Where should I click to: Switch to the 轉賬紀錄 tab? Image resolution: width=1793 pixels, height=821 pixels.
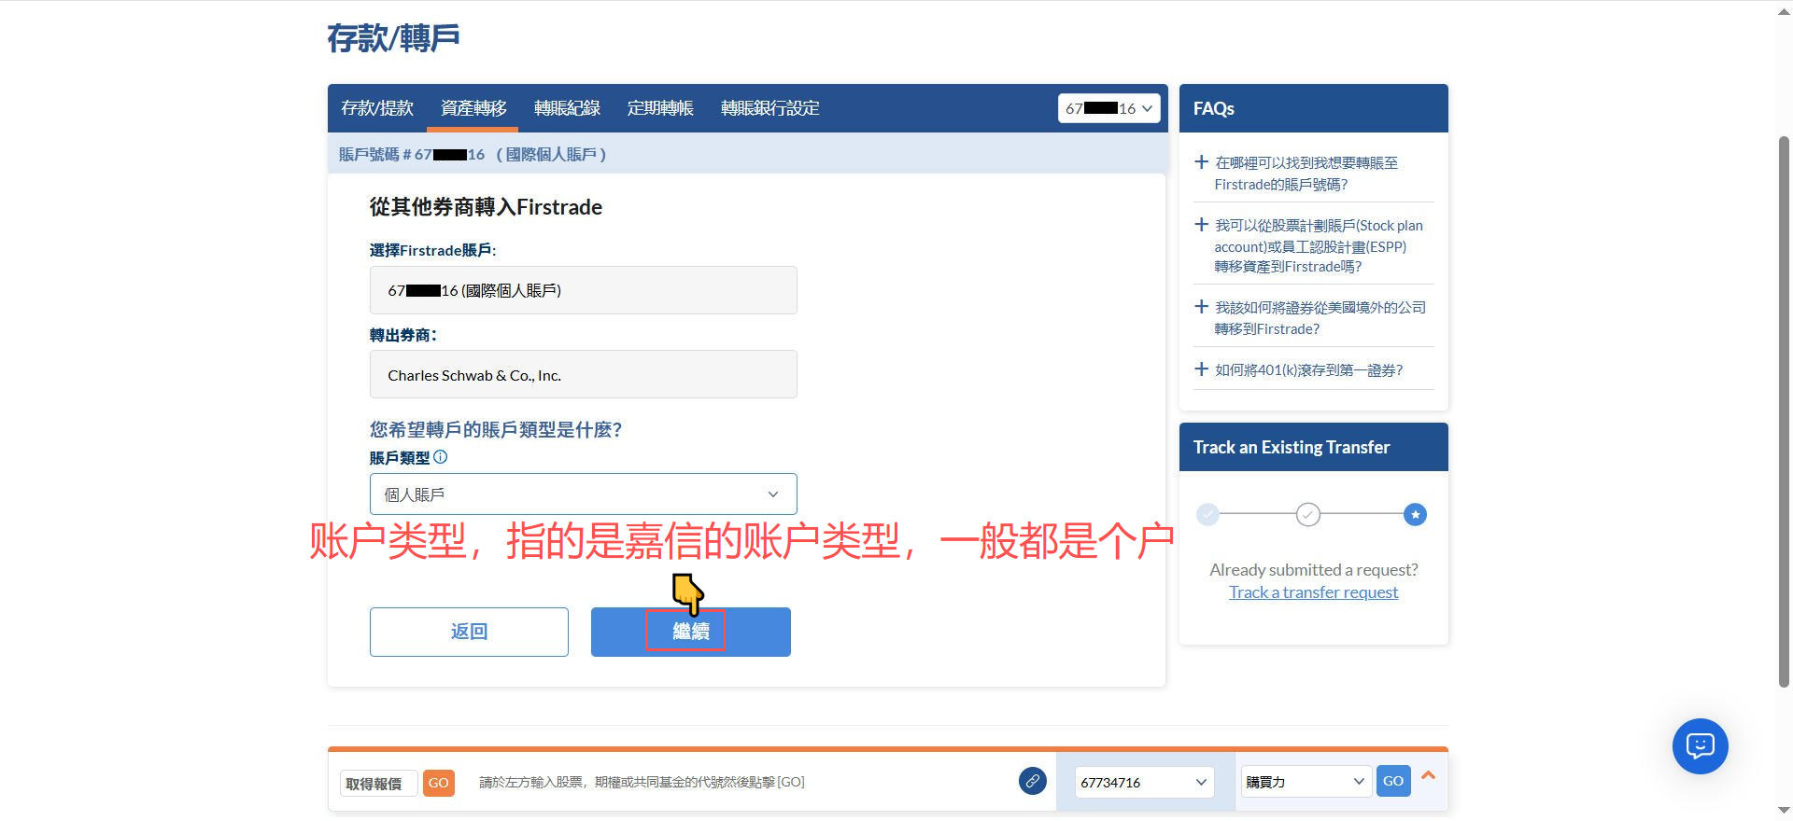coord(567,108)
